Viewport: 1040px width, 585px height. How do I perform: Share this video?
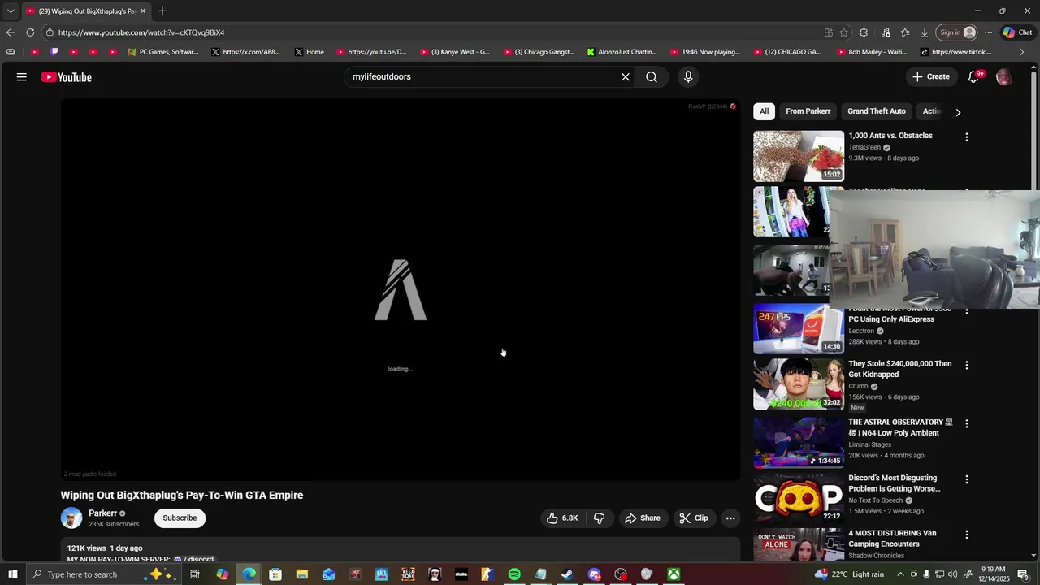pyautogui.click(x=642, y=518)
